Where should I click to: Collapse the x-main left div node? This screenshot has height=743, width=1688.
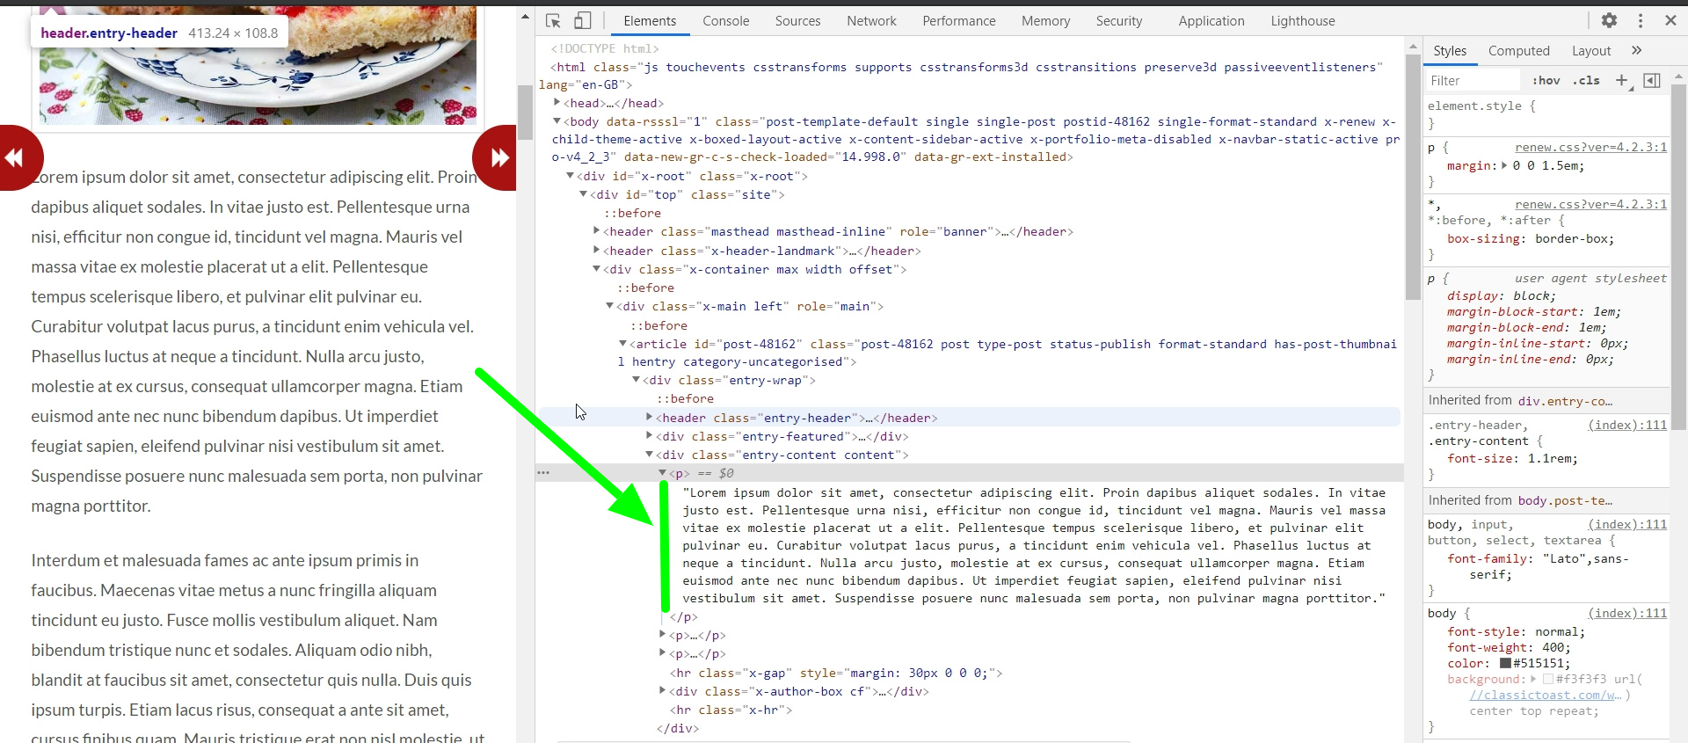click(x=610, y=306)
